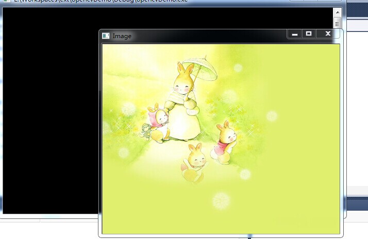Click the Image window title icon

point(106,36)
